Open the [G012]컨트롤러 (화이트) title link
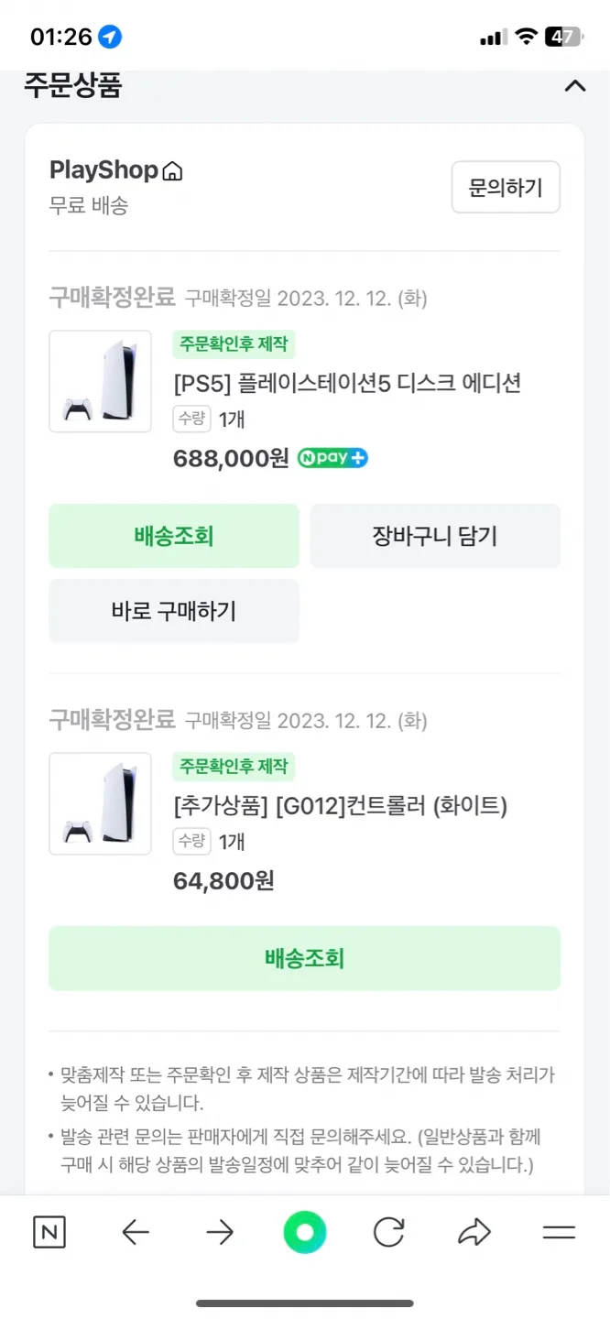Screen dimensions: 610x1319 coord(340,805)
